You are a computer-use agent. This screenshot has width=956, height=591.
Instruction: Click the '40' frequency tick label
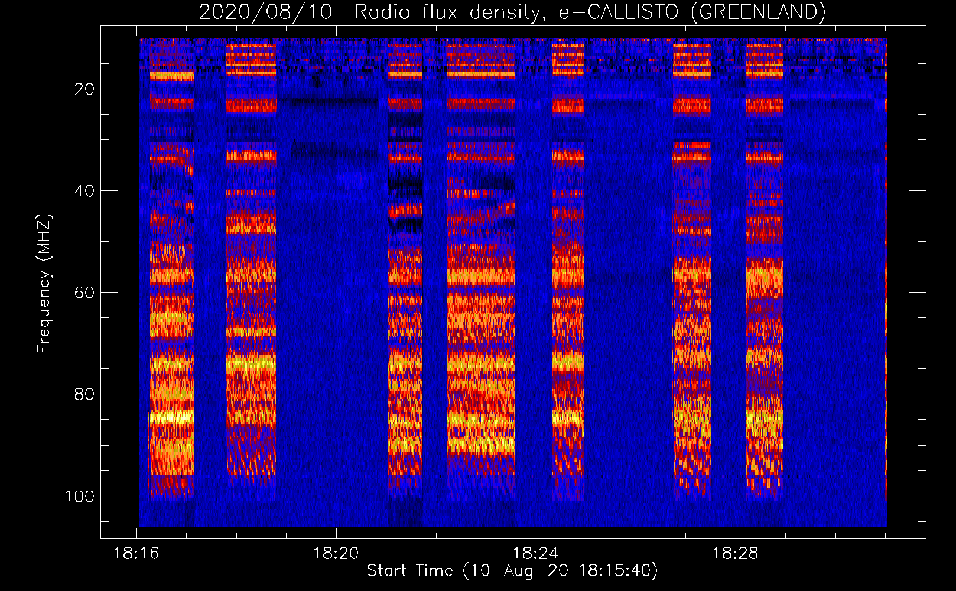(84, 191)
